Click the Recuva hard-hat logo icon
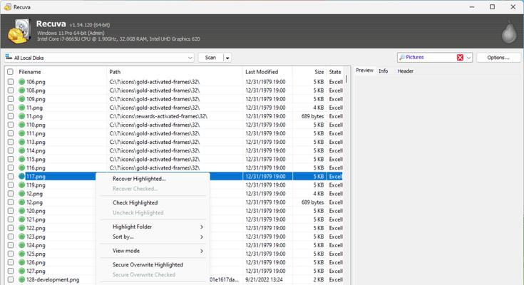This screenshot has height=285, width=524. tap(19, 31)
